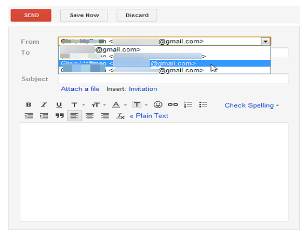307x236 pixels.
Task: Create a bulleted list
Action: [203, 105]
